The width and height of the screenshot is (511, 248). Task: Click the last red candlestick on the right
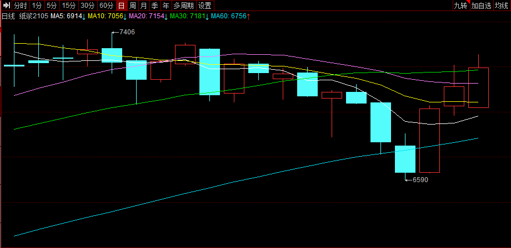point(478,87)
